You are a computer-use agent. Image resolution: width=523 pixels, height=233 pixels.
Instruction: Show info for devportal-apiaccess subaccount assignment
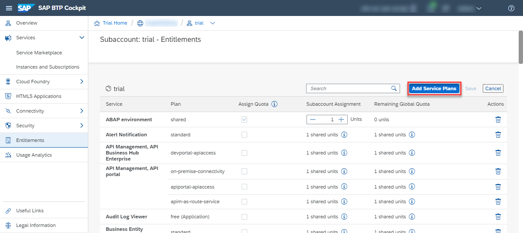[x=344, y=153]
